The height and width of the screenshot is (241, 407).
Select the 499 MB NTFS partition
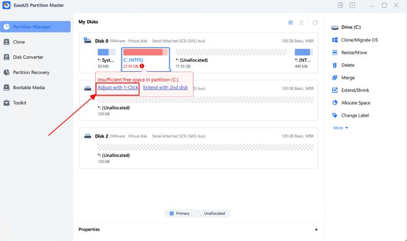[304, 59]
